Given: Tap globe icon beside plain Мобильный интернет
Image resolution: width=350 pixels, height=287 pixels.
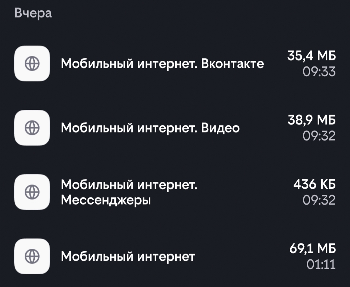Looking at the screenshot, I should pyautogui.click(x=32, y=256).
